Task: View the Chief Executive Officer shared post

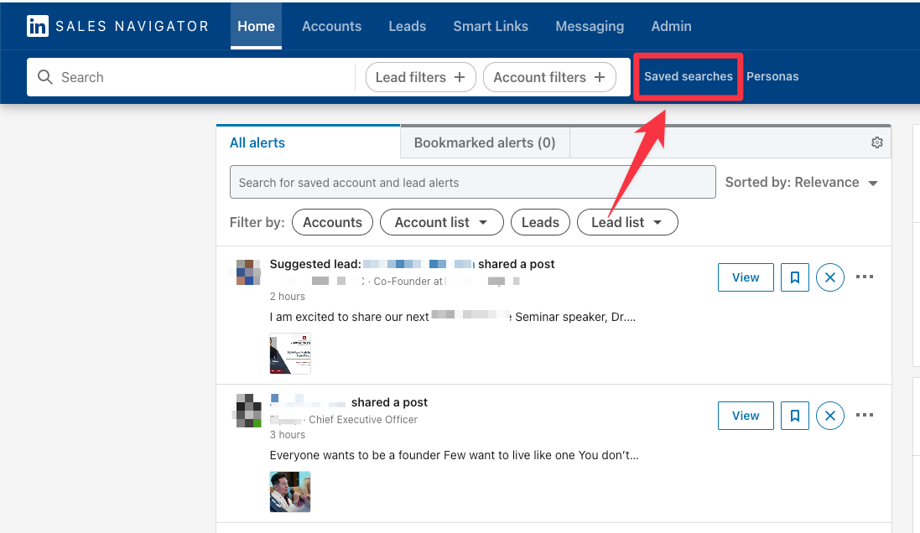Action: pyautogui.click(x=746, y=416)
